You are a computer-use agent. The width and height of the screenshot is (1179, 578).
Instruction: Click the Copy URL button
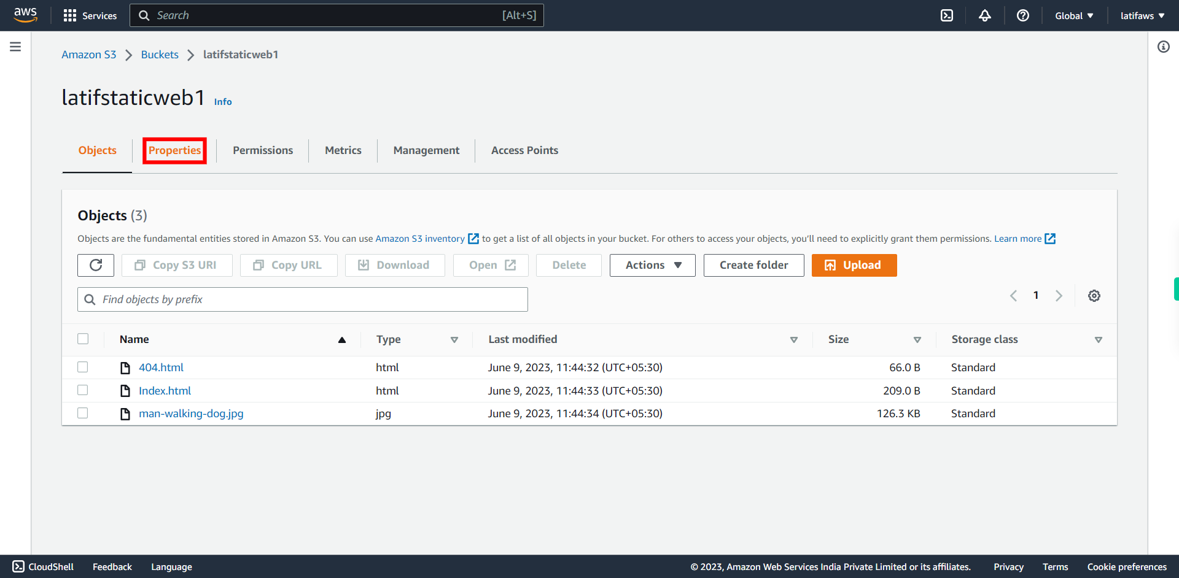[289, 265]
